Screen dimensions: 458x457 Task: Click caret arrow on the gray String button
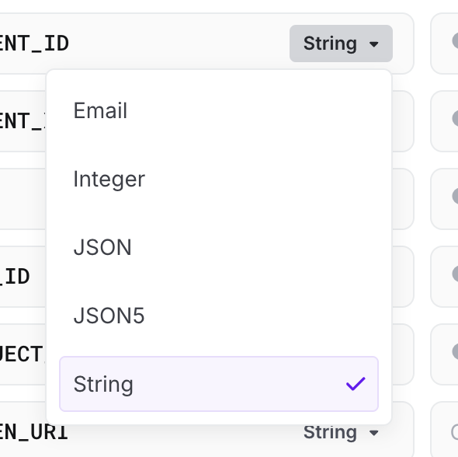point(374,44)
